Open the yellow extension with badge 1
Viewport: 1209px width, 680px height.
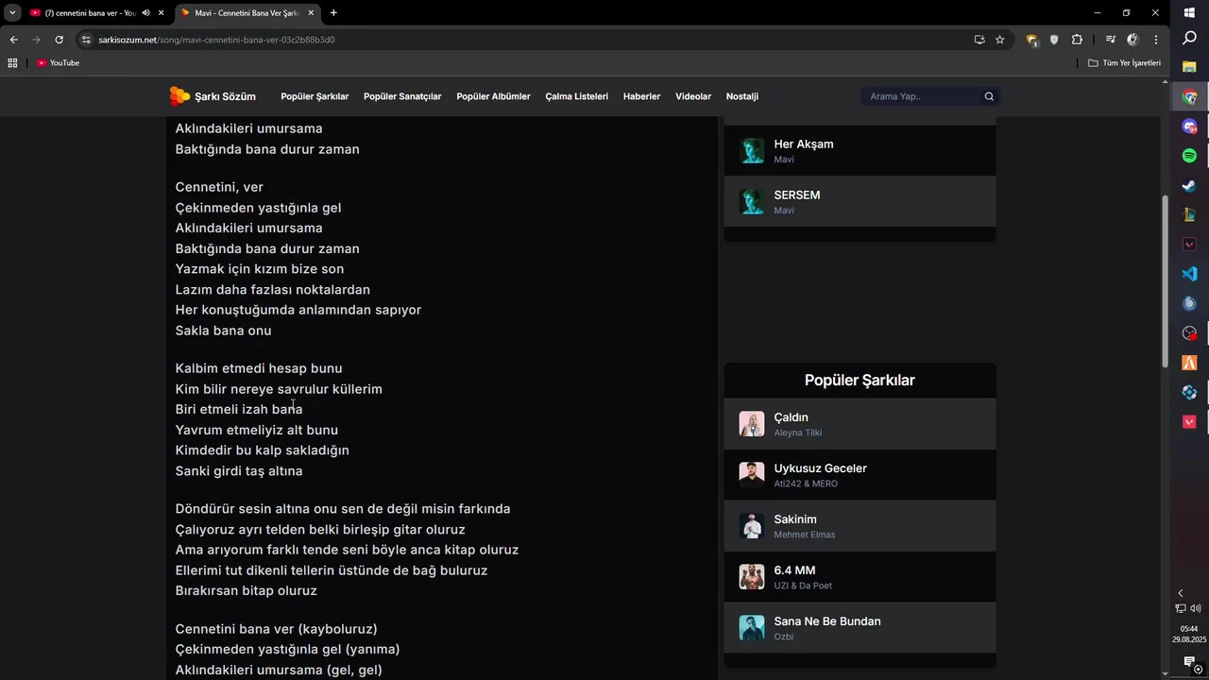(x=1031, y=40)
